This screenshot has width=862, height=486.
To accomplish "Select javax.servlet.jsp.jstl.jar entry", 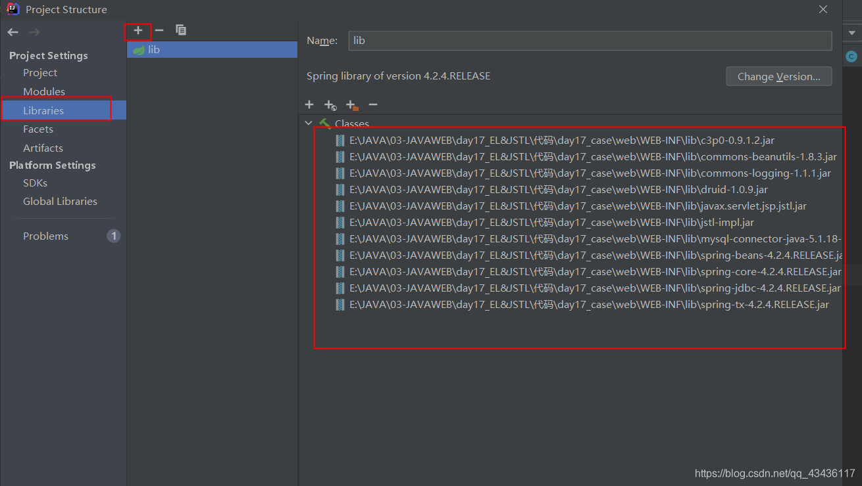I will [x=578, y=206].
